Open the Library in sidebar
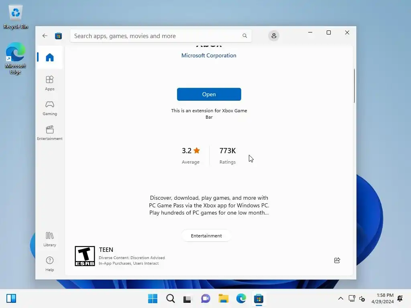 49,239
